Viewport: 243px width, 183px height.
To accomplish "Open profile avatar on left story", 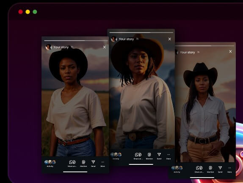I will tap(49, 47).
